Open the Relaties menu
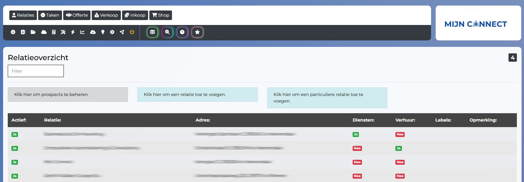This screenshot has width=524, height=182. click(23, 15)
